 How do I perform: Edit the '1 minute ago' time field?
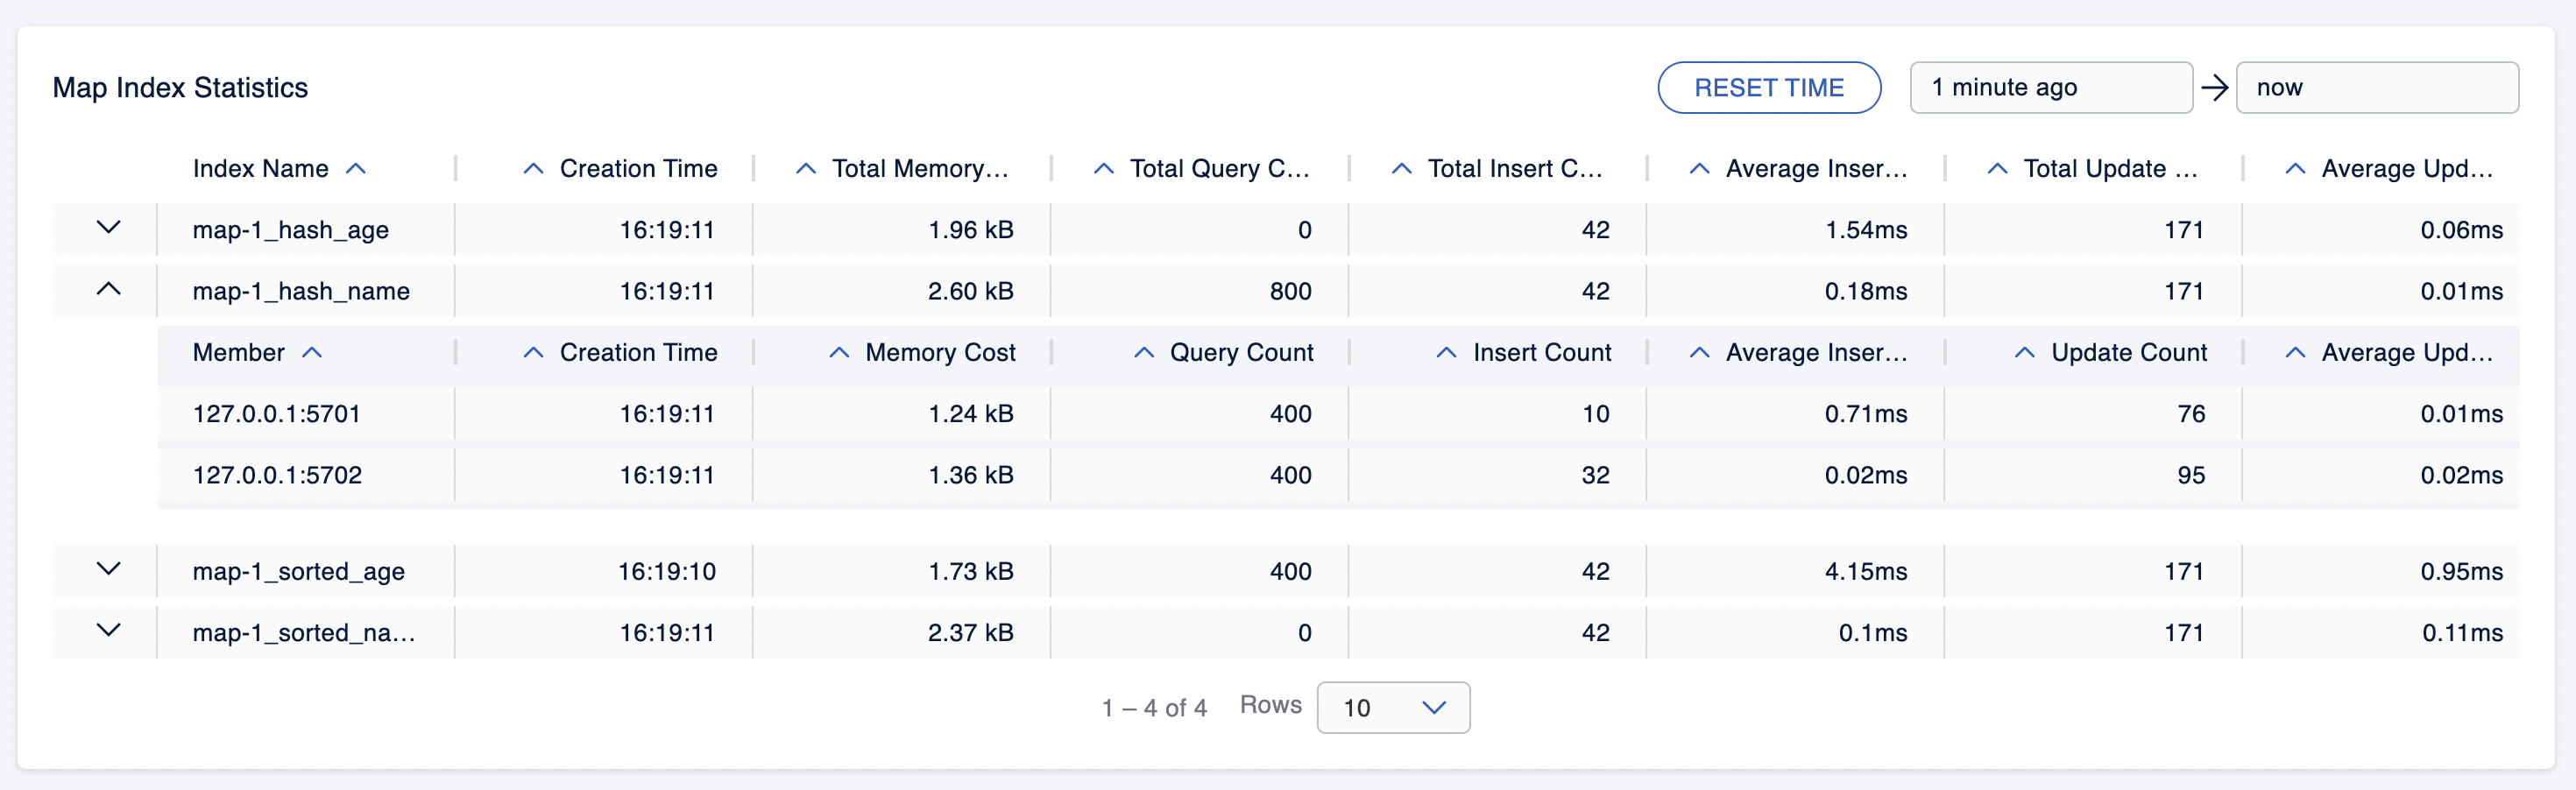(2050, 87)
